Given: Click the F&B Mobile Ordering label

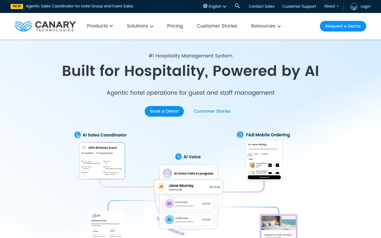Looking at the screenshot, I should 268,135.
